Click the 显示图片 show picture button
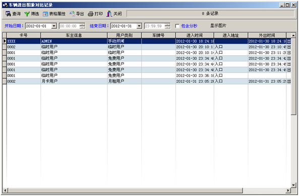Image resolution: width=299 pixels, height=196 pixels. pyautogui.click(x=218, y=26)
